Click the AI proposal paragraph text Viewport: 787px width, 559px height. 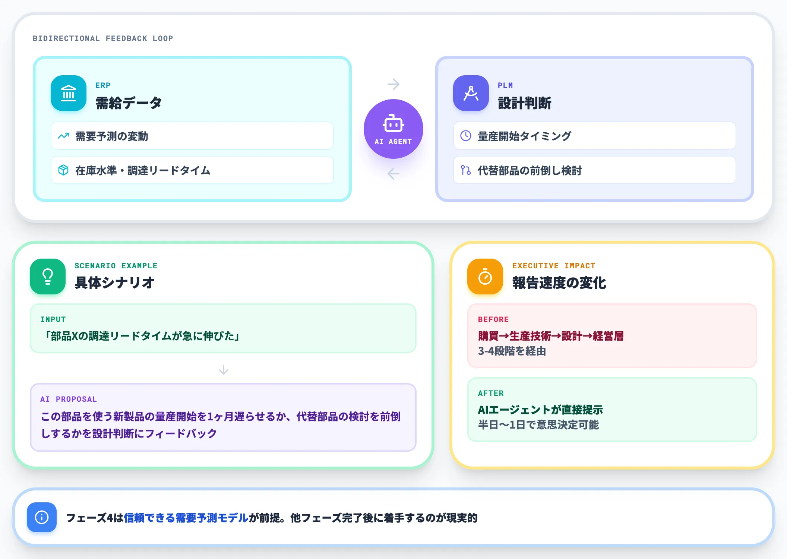coord(221,425)
